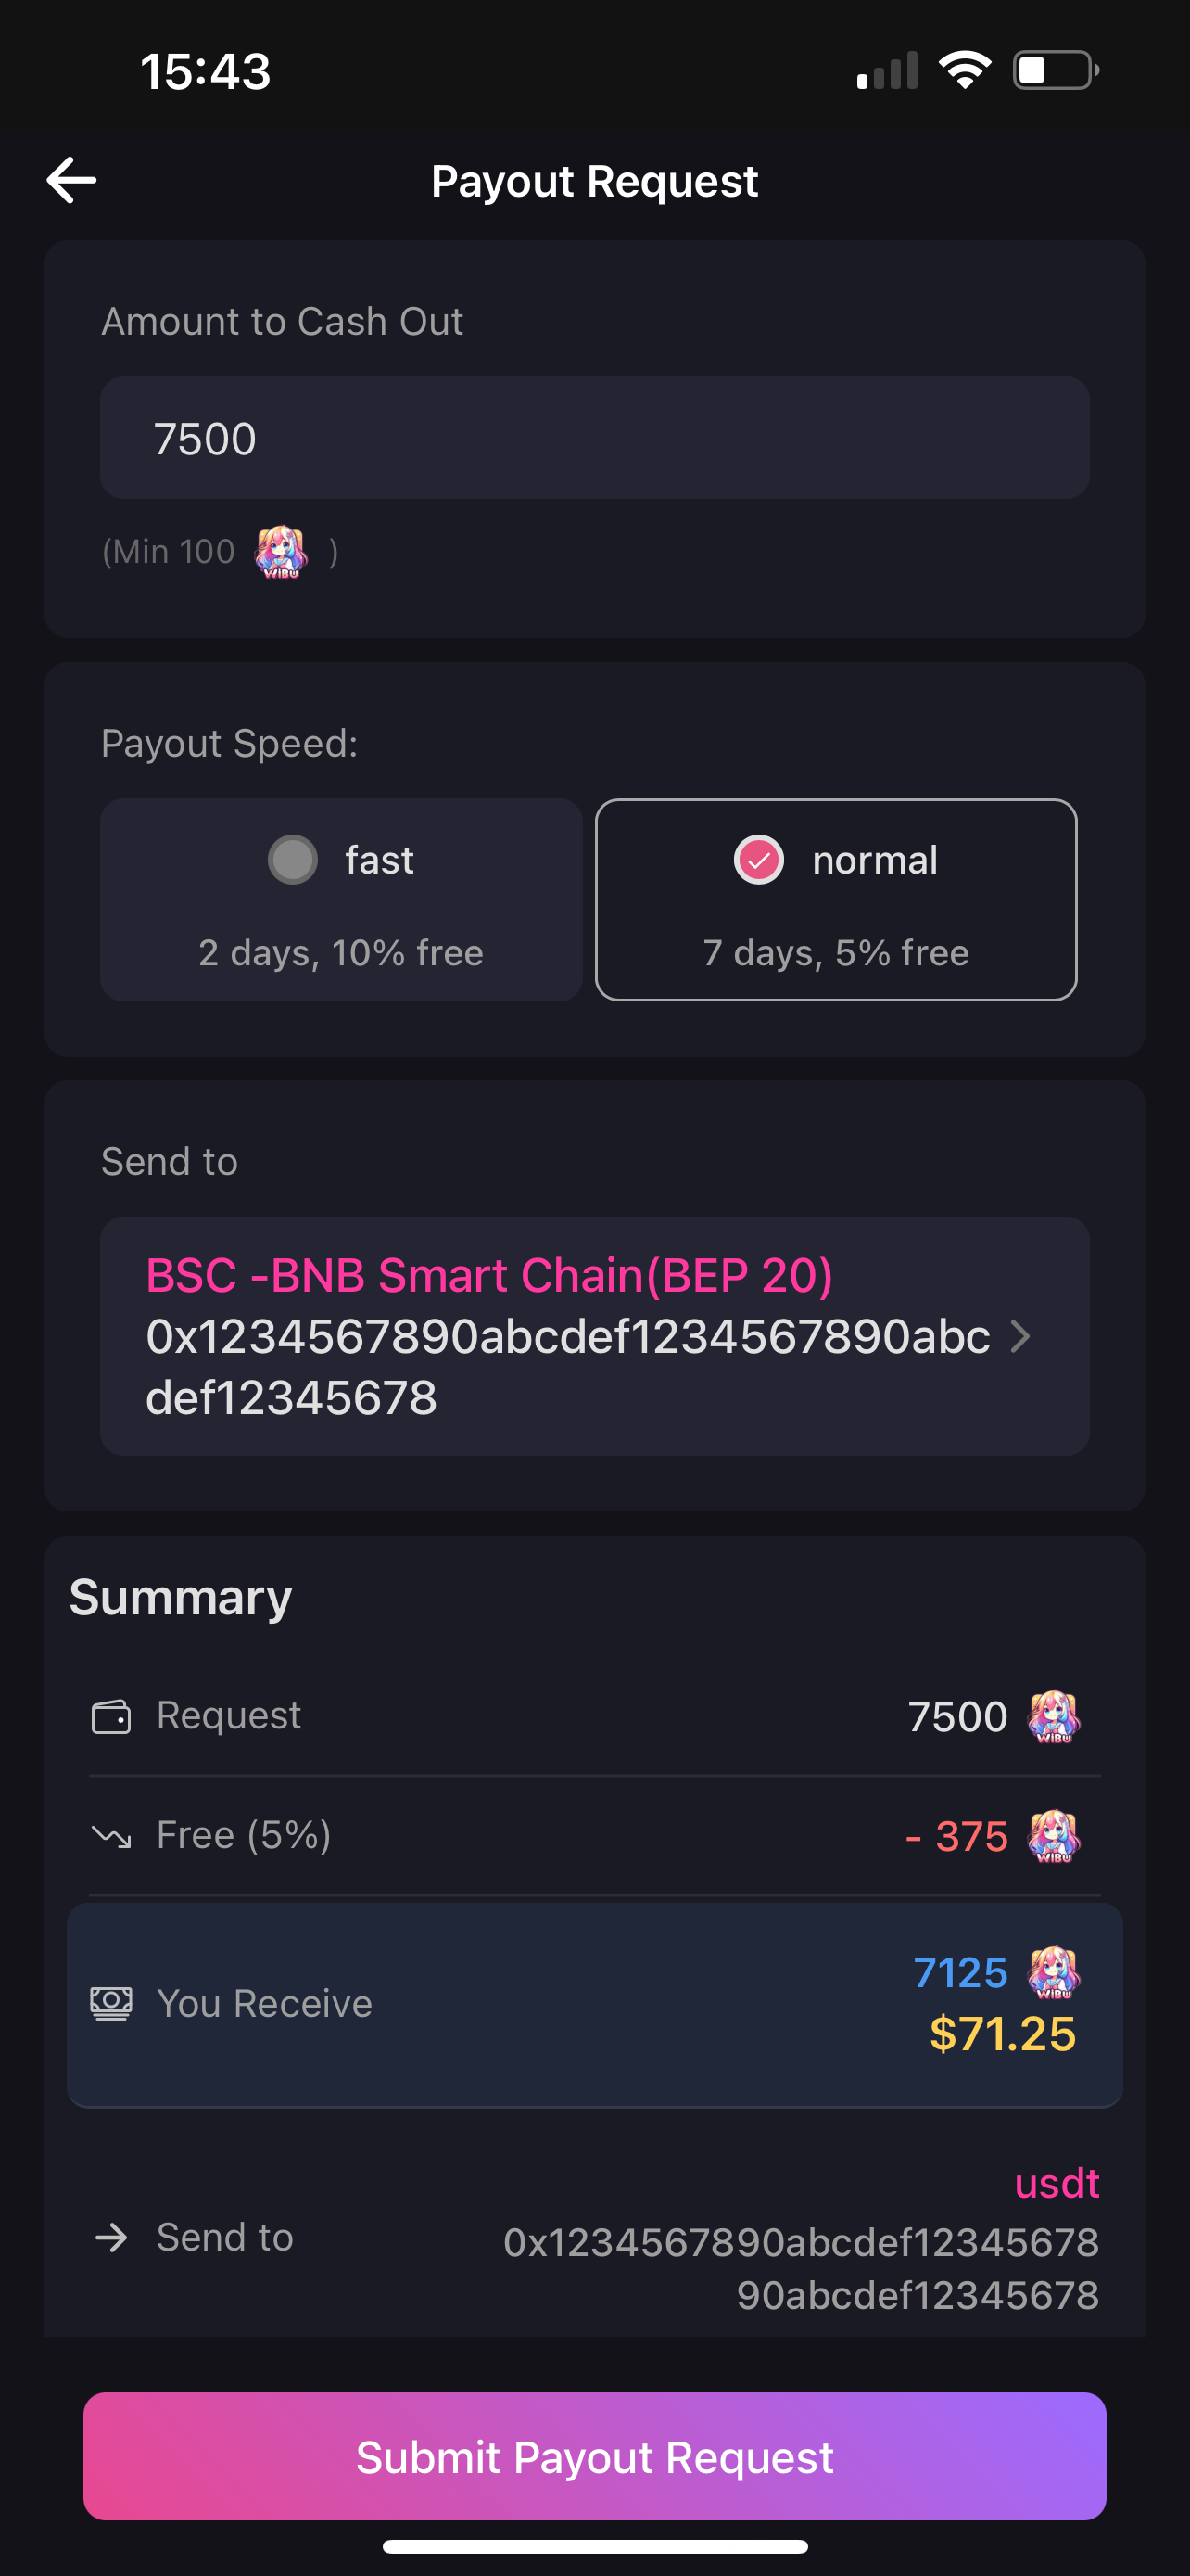
Task: Tap the wallet icon next to Request
Action: (x=111, y=1717)
